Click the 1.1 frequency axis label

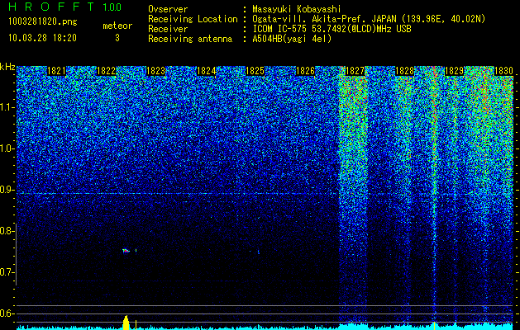[7, 107]
